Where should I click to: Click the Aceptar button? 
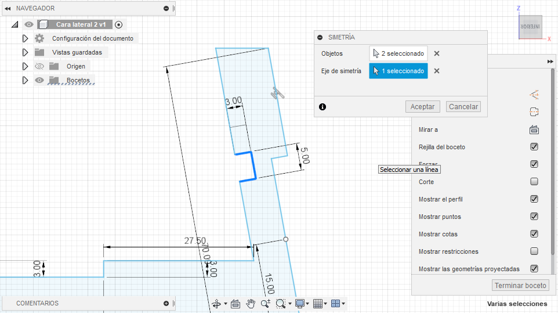pyautogui.click(x=422, y=106)
